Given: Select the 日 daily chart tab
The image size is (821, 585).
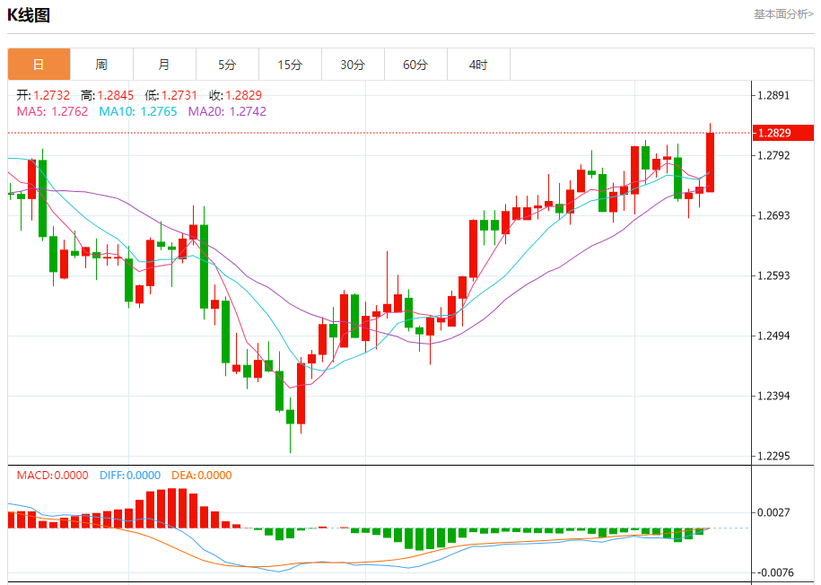Looking at the screenshot, I should tap(39, 65).
